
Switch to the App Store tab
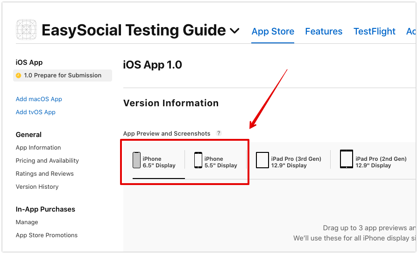pos(273,31)
